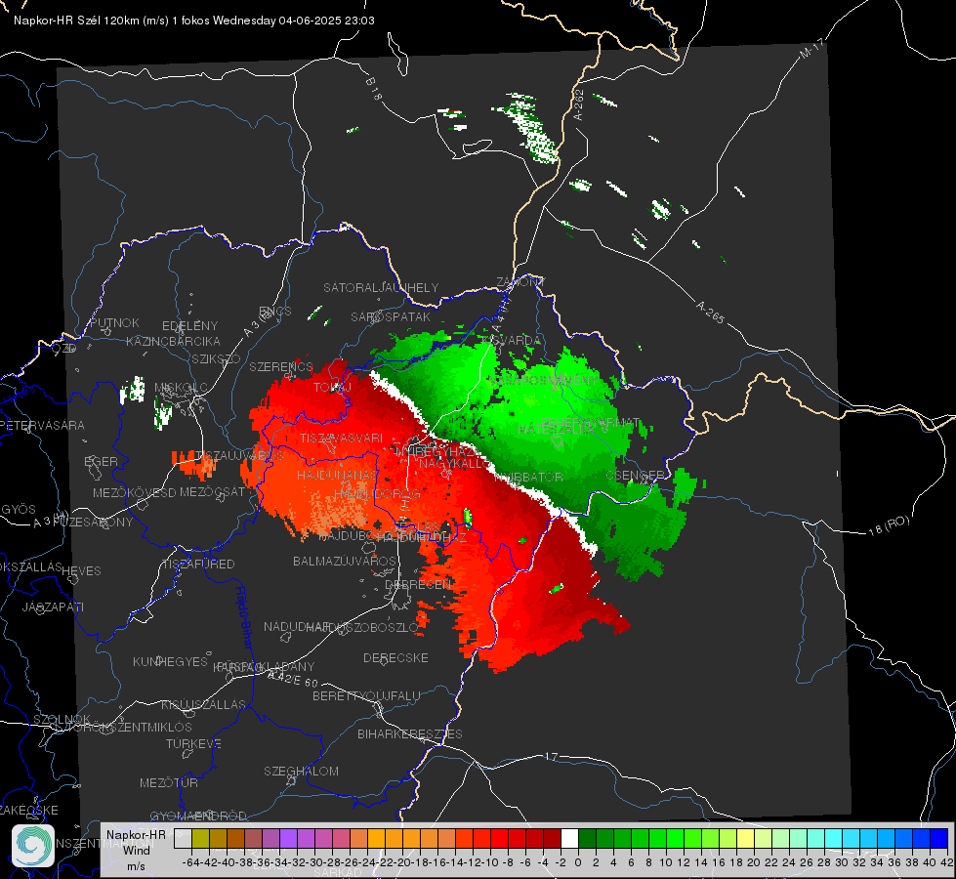Click the TISZAFÜRED town label

pos(198,565)
